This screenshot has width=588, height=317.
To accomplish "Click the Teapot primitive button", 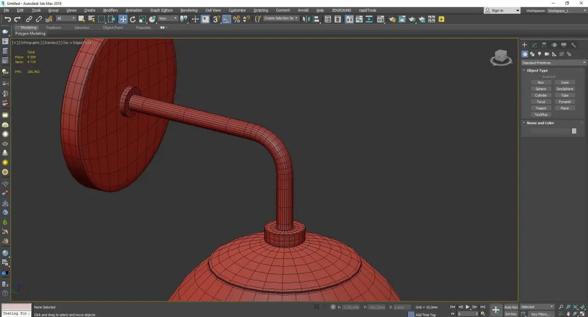I will [540, 108].
